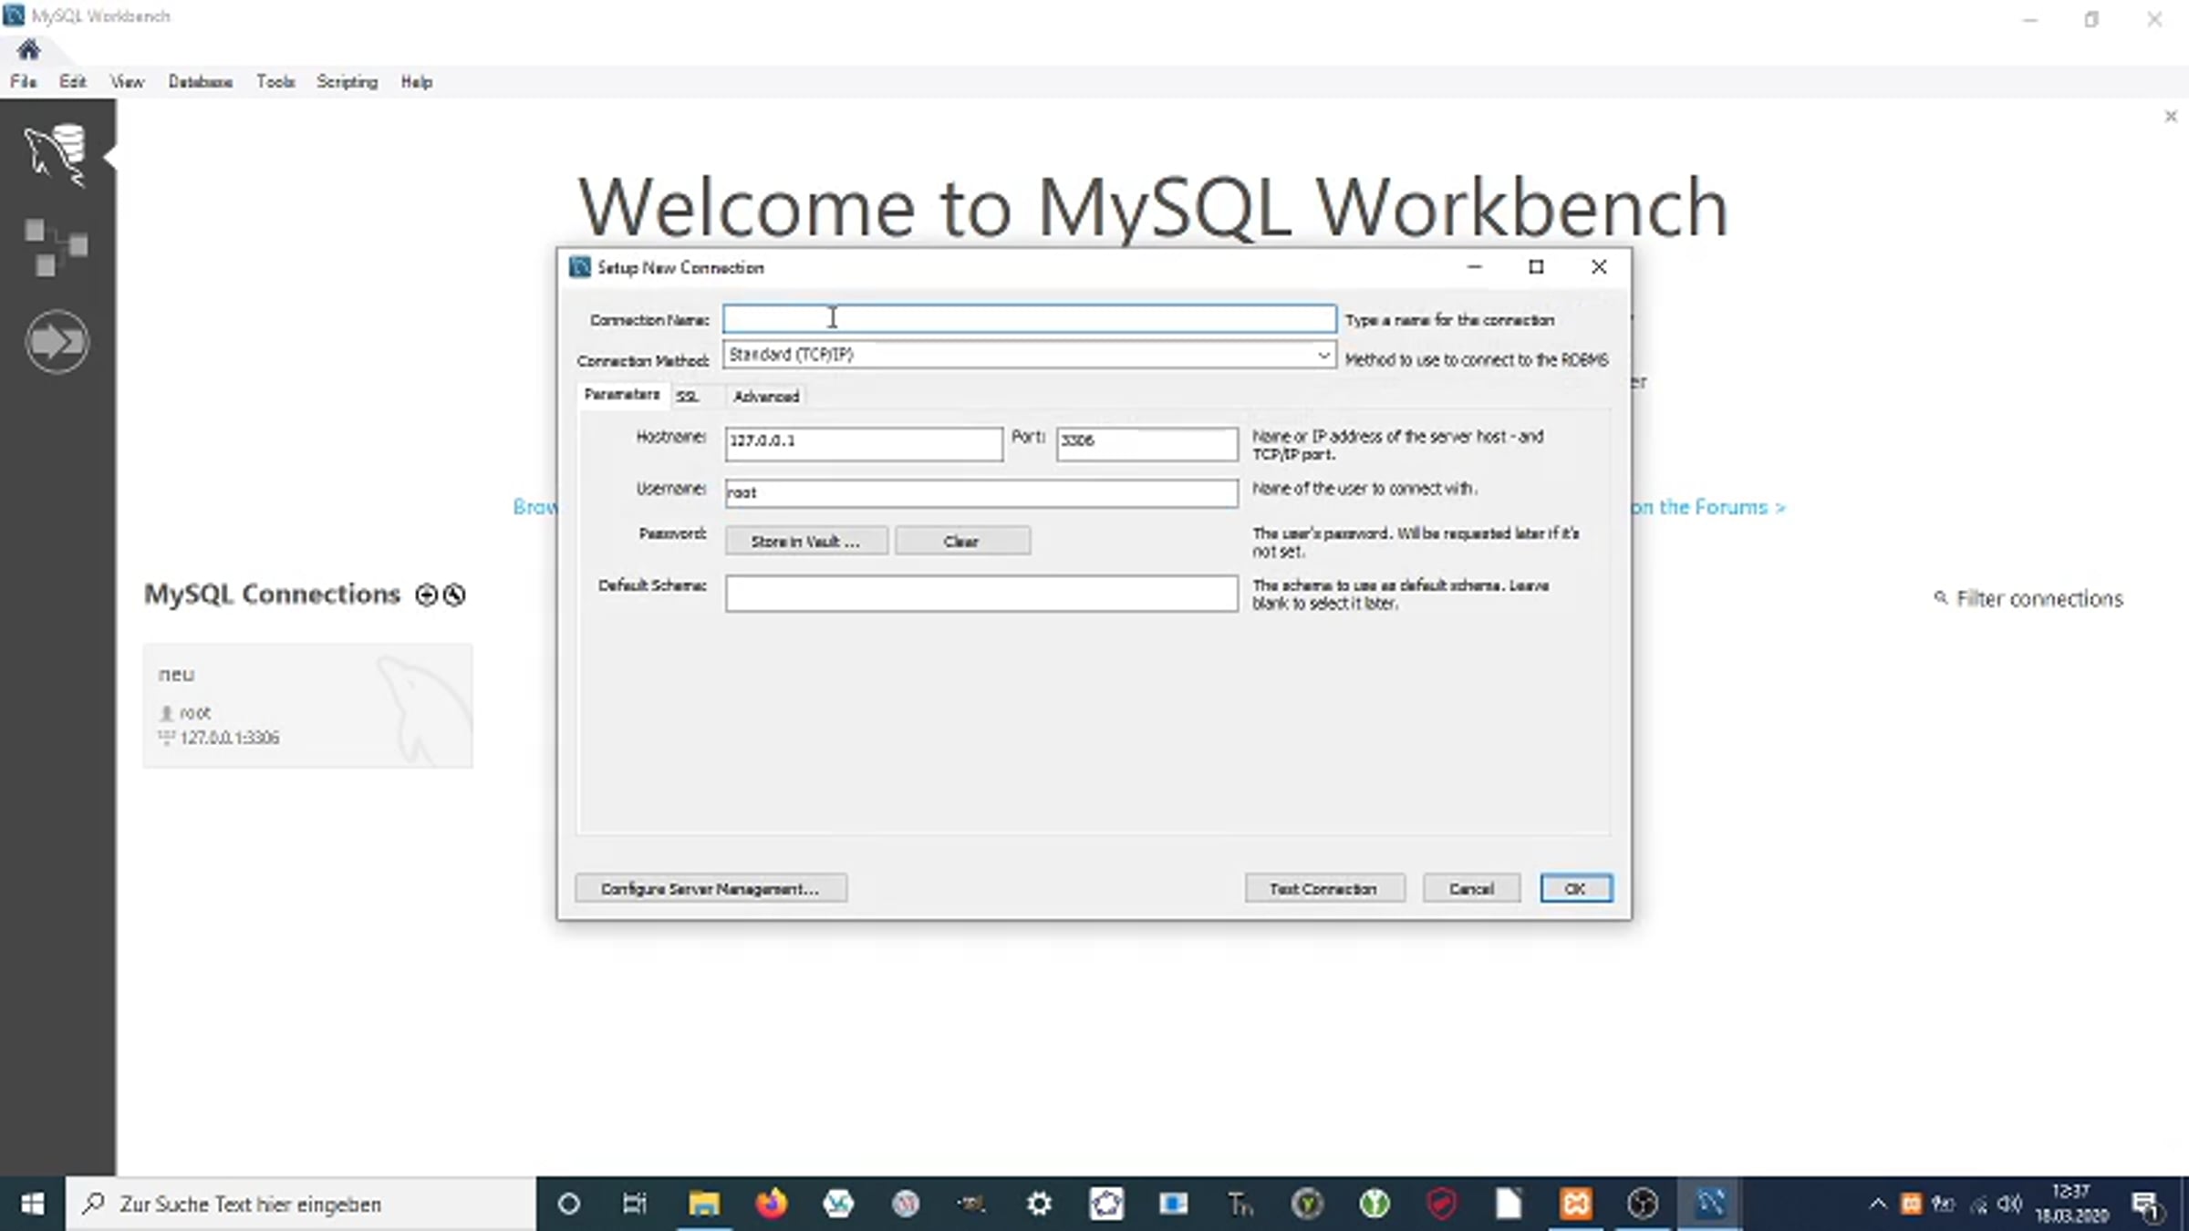Open the Models sidebar icon
This screenshot has width=2189, height=1231.
pos(57,247)
